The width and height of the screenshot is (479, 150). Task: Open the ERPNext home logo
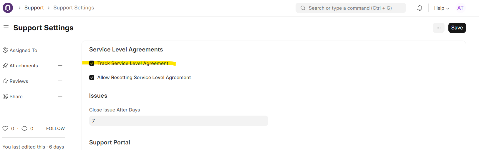(8, 8)
